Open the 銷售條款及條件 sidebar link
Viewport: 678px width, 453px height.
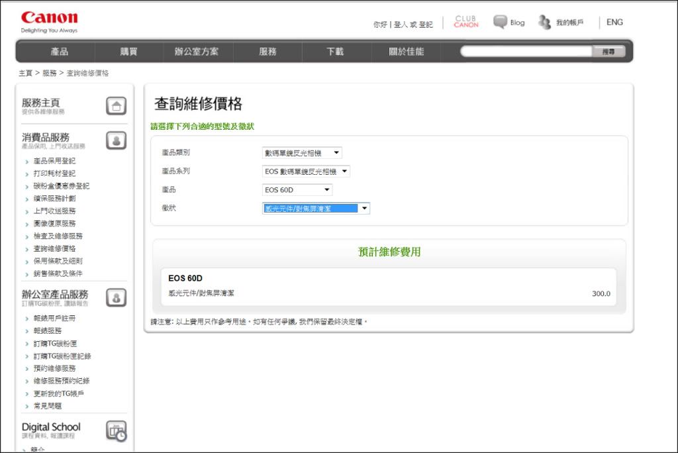tap(58, 274)
